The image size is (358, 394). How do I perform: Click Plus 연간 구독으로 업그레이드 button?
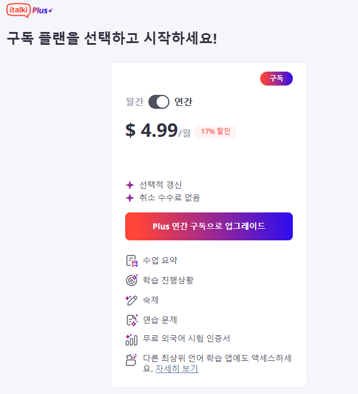[209, 226]
